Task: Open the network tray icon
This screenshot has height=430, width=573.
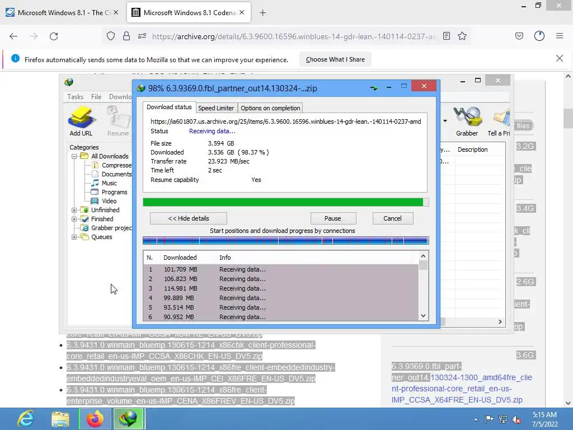Action: pos(503,419)
